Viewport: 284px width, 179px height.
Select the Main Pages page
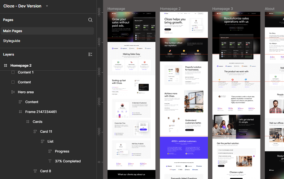coord(47,31)
